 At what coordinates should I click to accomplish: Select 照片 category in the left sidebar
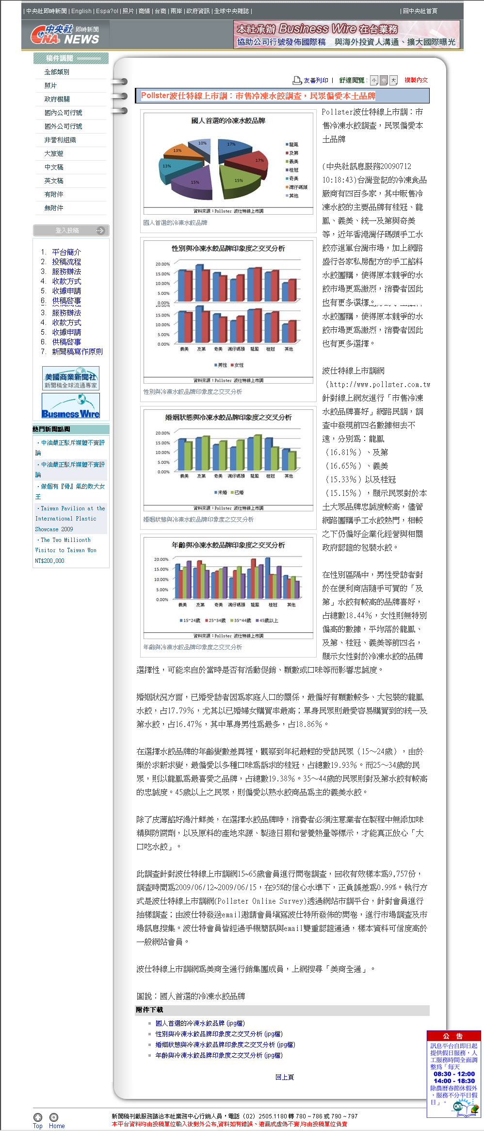coord(51,85)
